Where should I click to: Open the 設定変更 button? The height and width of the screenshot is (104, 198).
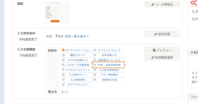pos(162,34)
